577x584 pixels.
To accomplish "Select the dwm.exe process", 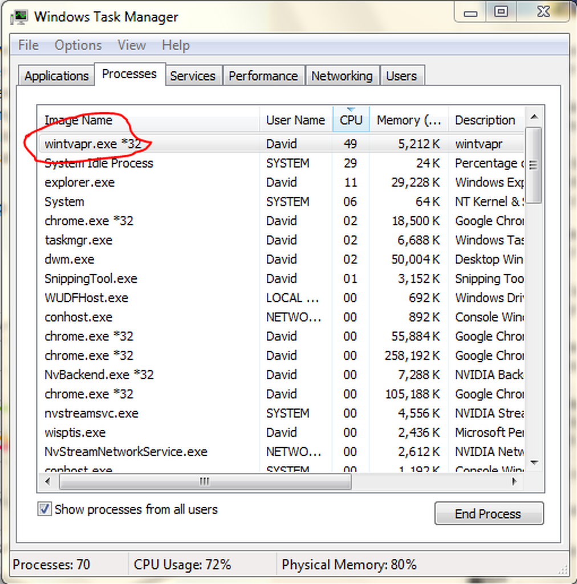I will (281, 259).
